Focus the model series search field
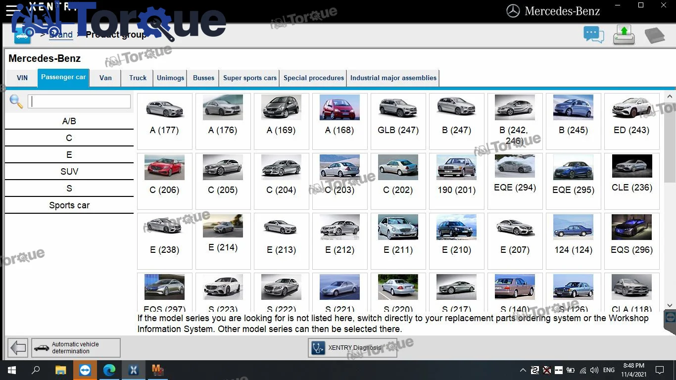 point(79,101)
